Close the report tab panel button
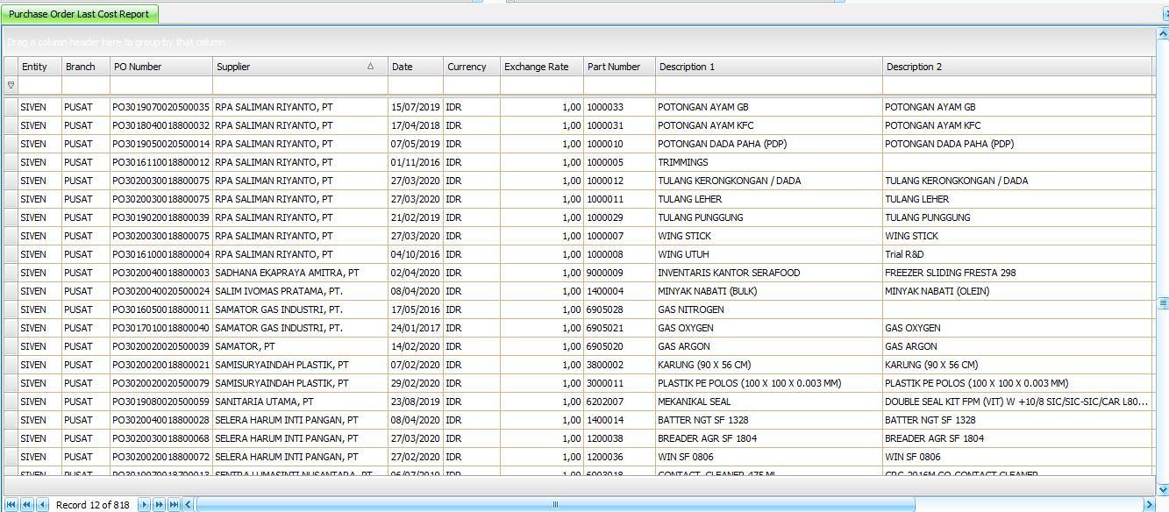 (x=1164, y=14)
